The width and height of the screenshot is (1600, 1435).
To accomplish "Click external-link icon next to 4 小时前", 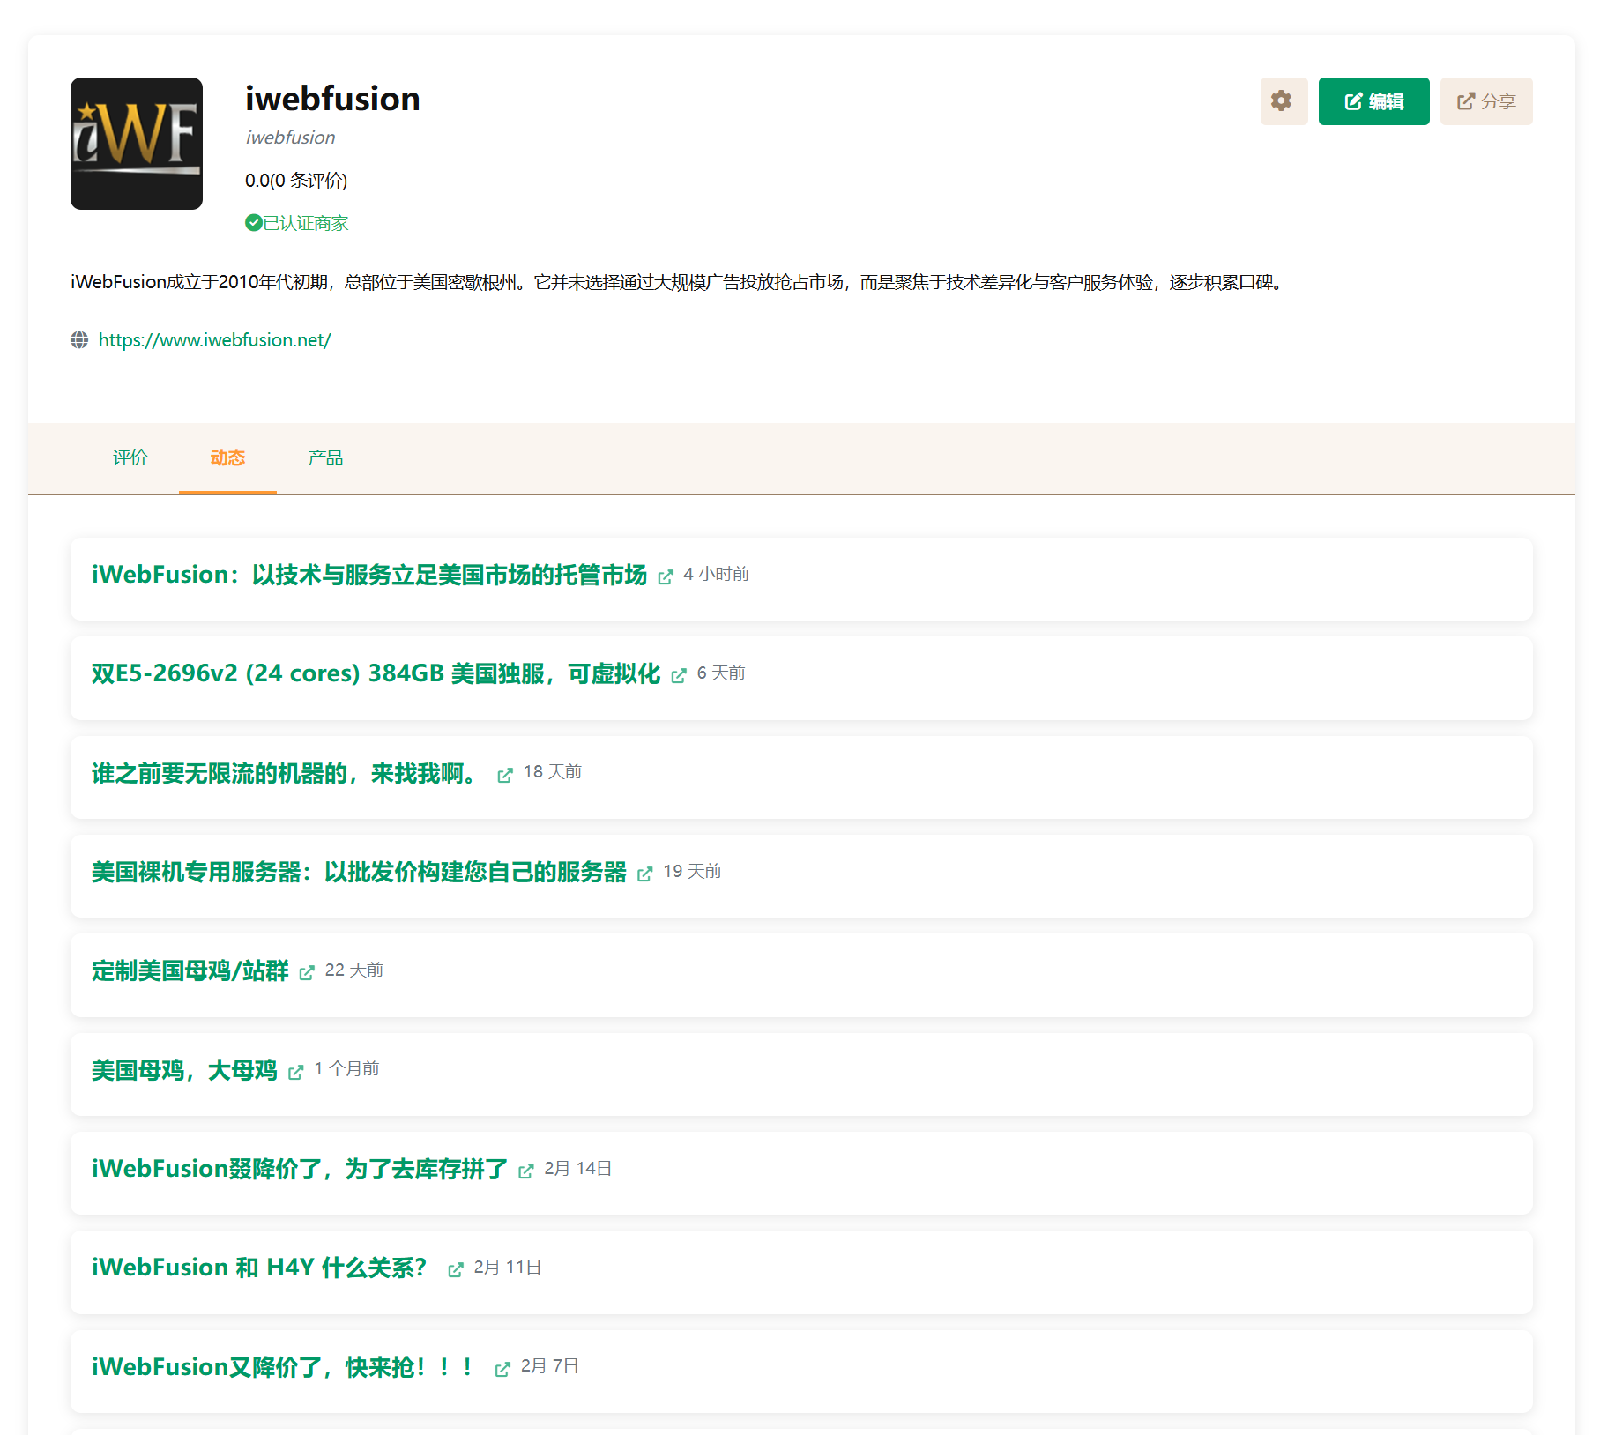I will coord(666,576).
